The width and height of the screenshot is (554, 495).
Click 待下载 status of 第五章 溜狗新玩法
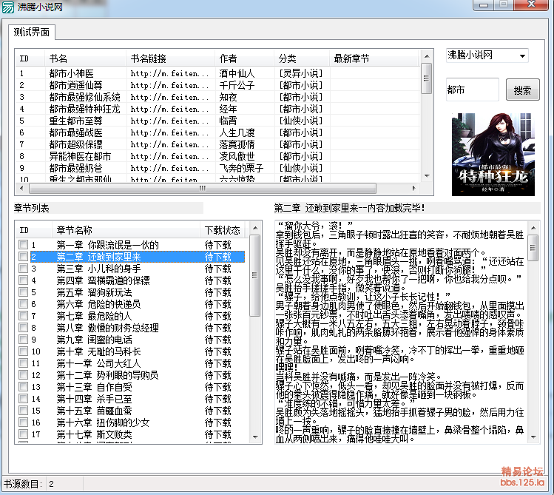click(217, 292)
